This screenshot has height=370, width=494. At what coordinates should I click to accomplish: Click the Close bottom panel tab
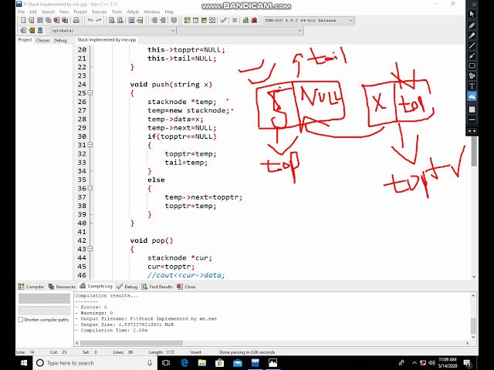tap(186, 287)
